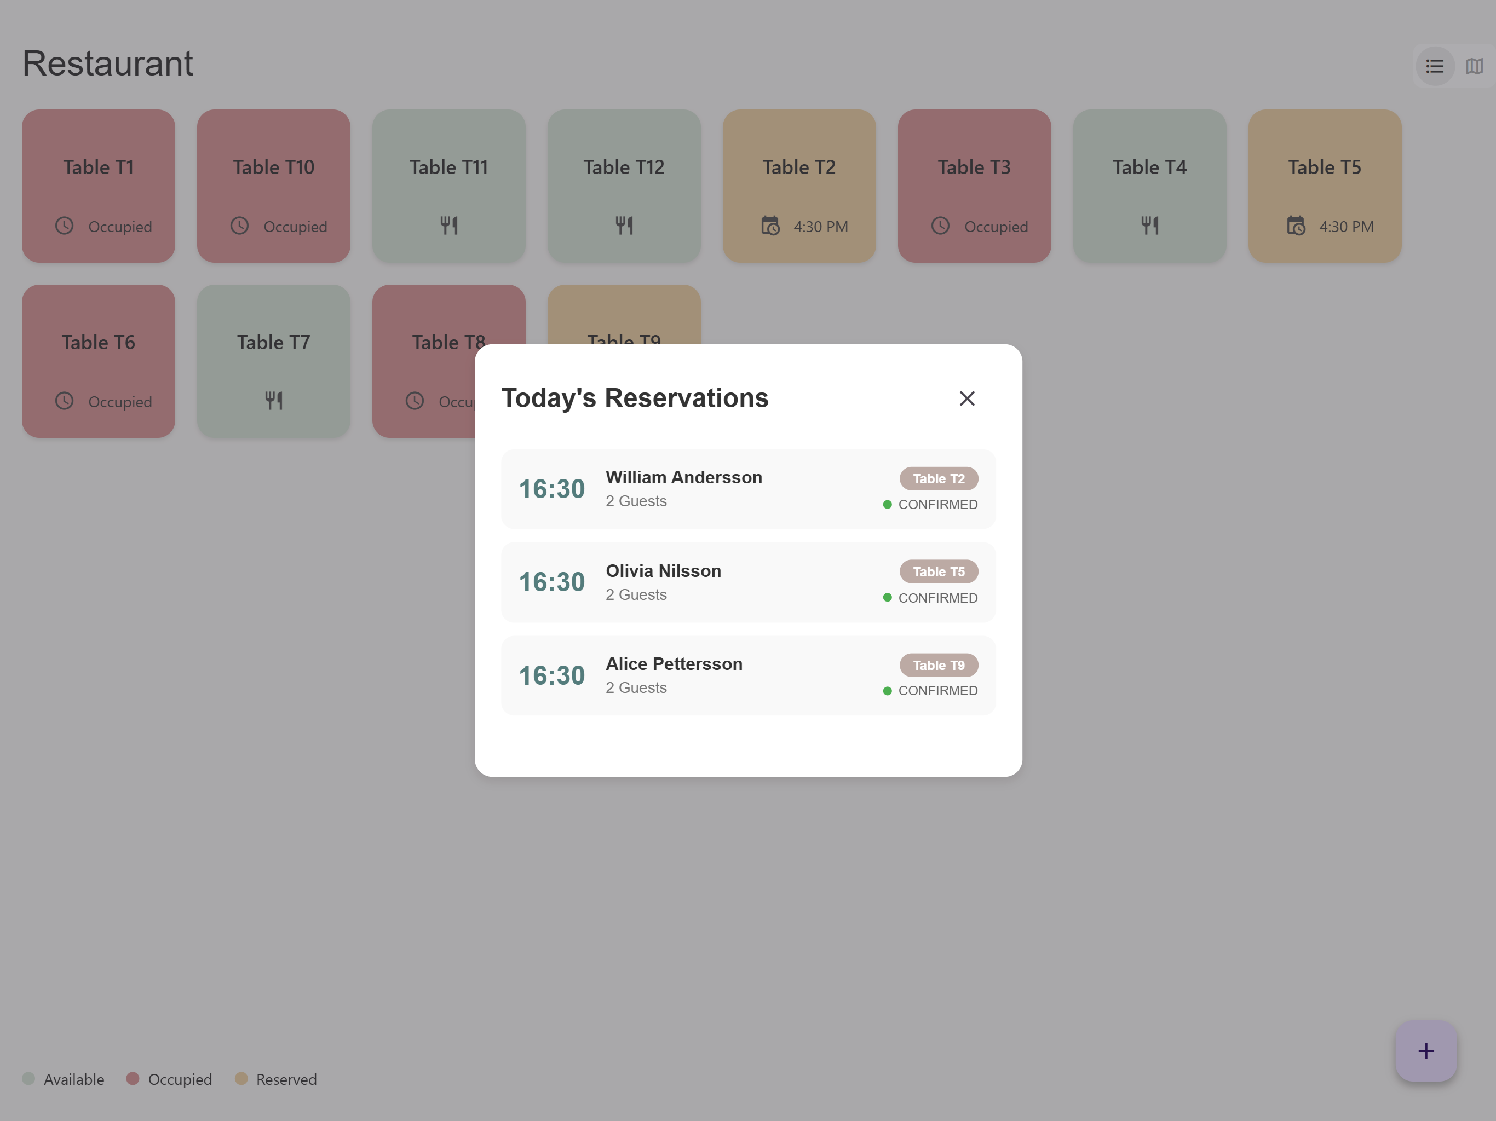Switch to list view icon
The width and height of the screenshot is (1496, 1121).
tap(1435, 66)
